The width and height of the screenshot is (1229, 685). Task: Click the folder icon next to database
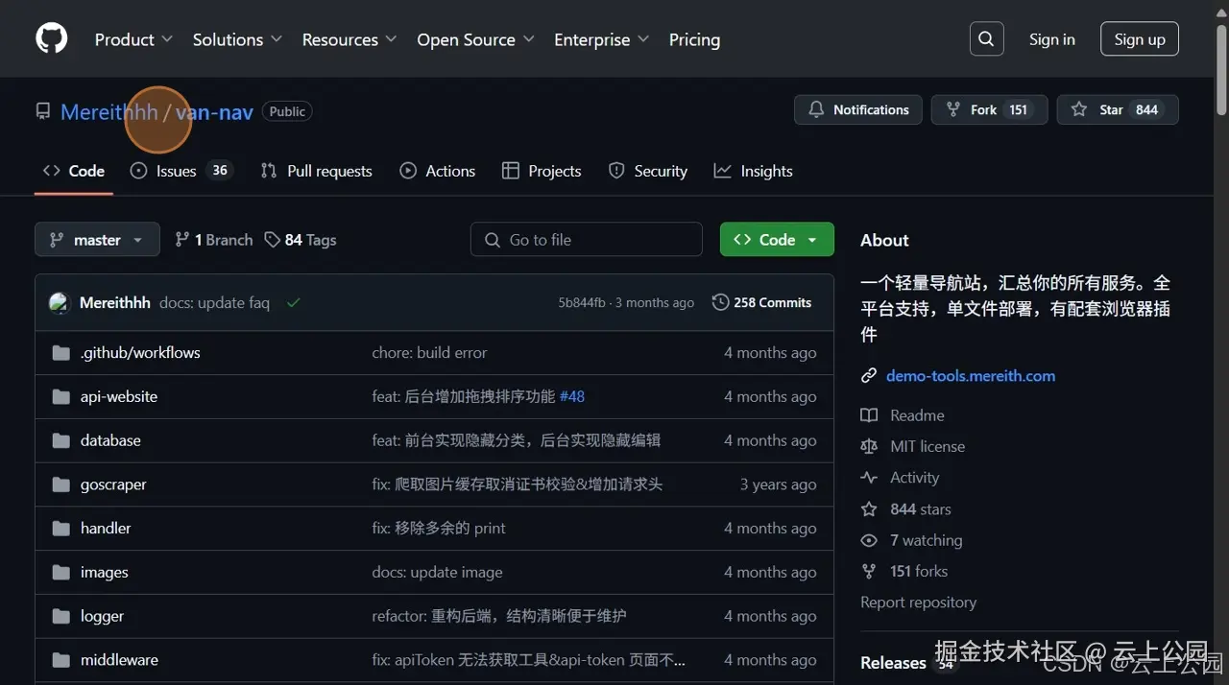tap(61, 441)
